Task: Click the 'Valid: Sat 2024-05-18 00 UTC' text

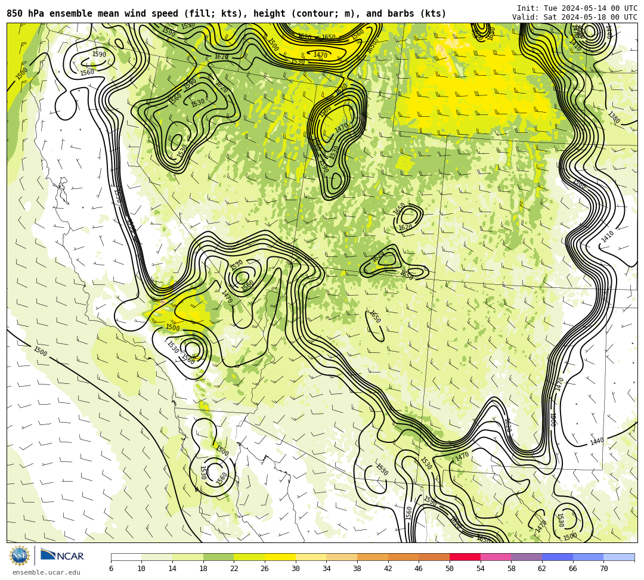Action: [575, 17]
